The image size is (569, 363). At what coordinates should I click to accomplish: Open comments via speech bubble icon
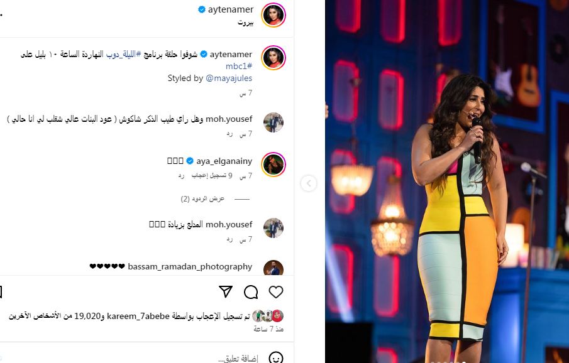tap(251, 292)
